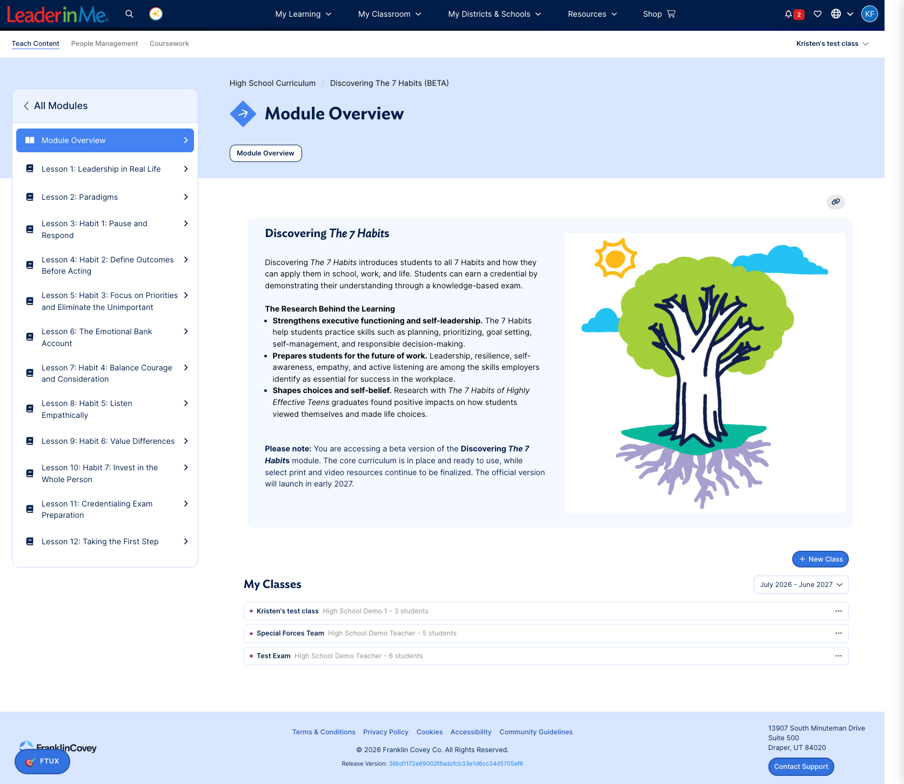Screen dimensions: 904x784
Task: Expand Lesson 3: Habit 1 chevron
Action: pyautogui.click(x=186, y=224)
